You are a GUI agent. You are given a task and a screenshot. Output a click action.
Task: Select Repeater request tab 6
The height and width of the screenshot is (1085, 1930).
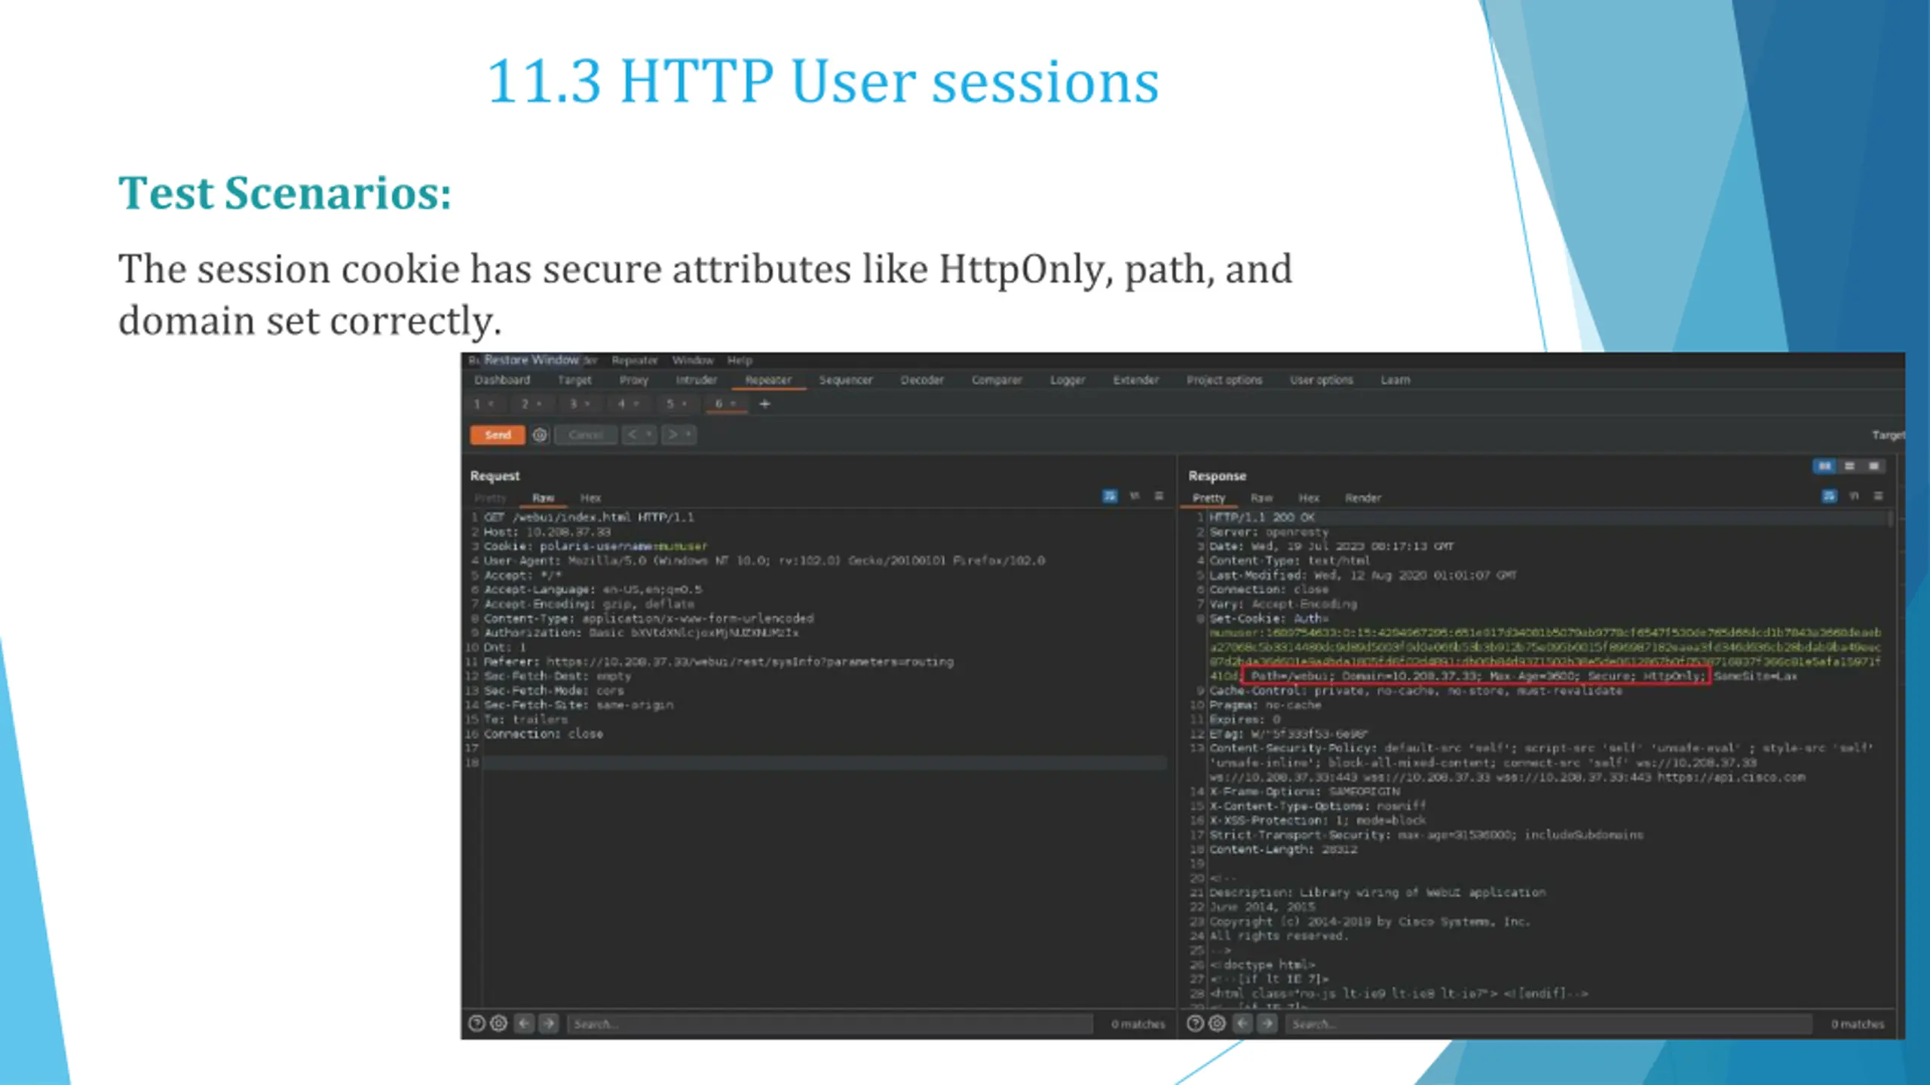pyautogui.click(x=725, y=404)
